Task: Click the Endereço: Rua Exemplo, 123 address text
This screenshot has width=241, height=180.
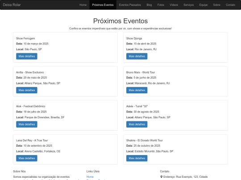Action: point(186,177)
